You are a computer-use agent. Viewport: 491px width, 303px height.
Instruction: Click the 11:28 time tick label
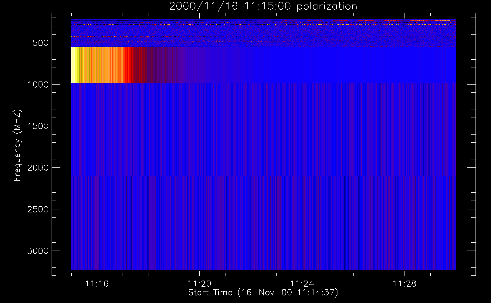point(405,284)
